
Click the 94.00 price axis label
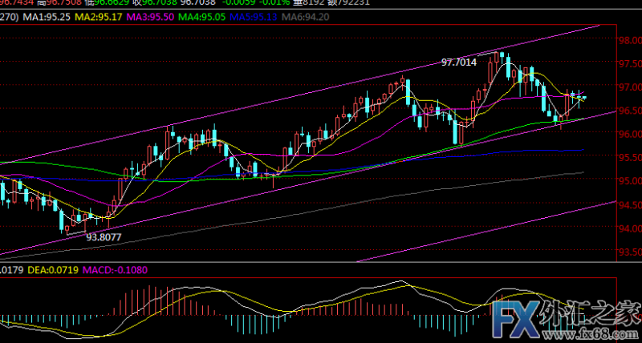click(628, 229)
